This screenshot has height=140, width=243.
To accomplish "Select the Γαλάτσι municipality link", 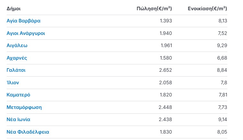I will coord(16,70).
